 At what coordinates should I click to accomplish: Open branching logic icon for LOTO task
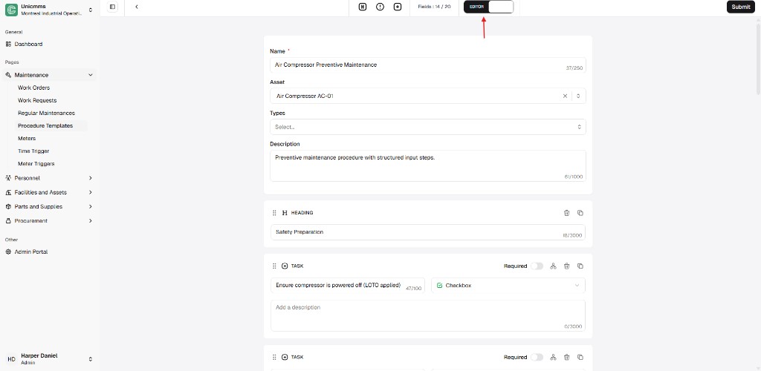[x=553, y=266]
